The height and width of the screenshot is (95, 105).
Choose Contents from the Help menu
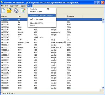(x=42, y=9)
